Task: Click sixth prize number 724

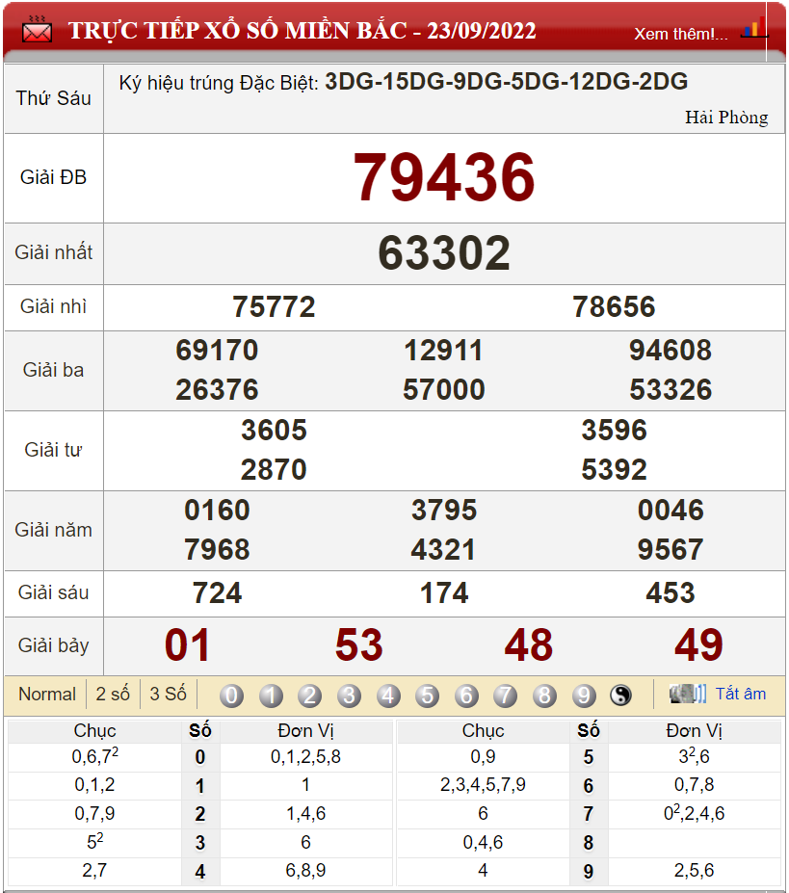Action: point(217,593)
